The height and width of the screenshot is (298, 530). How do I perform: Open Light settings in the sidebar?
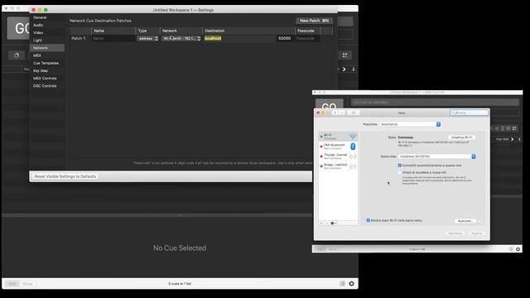[x=37, y=41]
